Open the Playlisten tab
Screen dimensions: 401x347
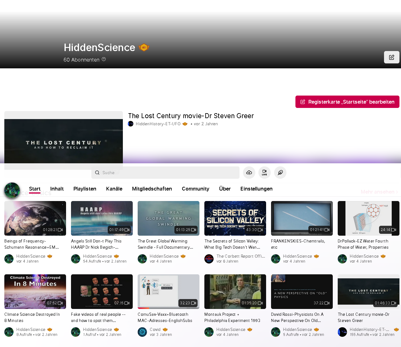(85, 189)
